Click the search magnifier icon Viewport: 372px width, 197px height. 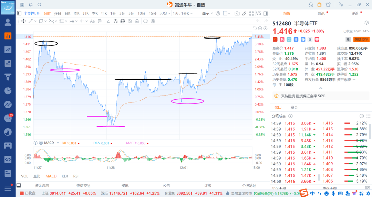[x=40, y=4]
